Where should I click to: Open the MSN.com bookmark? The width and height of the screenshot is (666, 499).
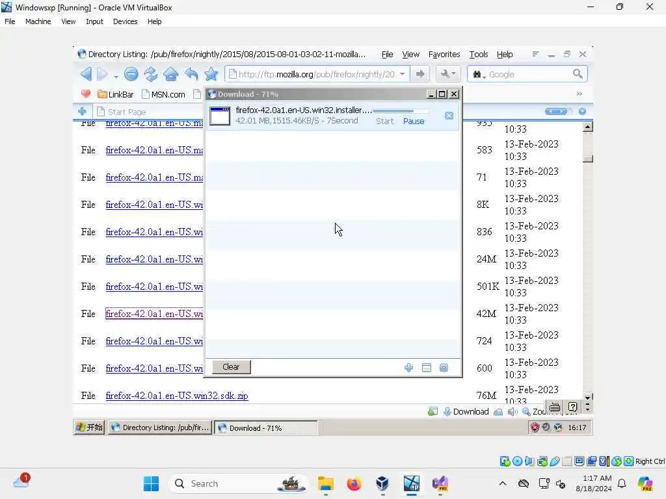[x=163, y=94]
